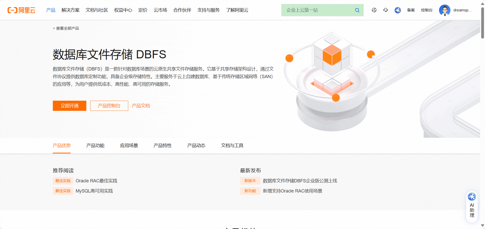Open the 云市场 menu item
The image size is (485, 229).
pyautogui.click(x=160, y=10)
